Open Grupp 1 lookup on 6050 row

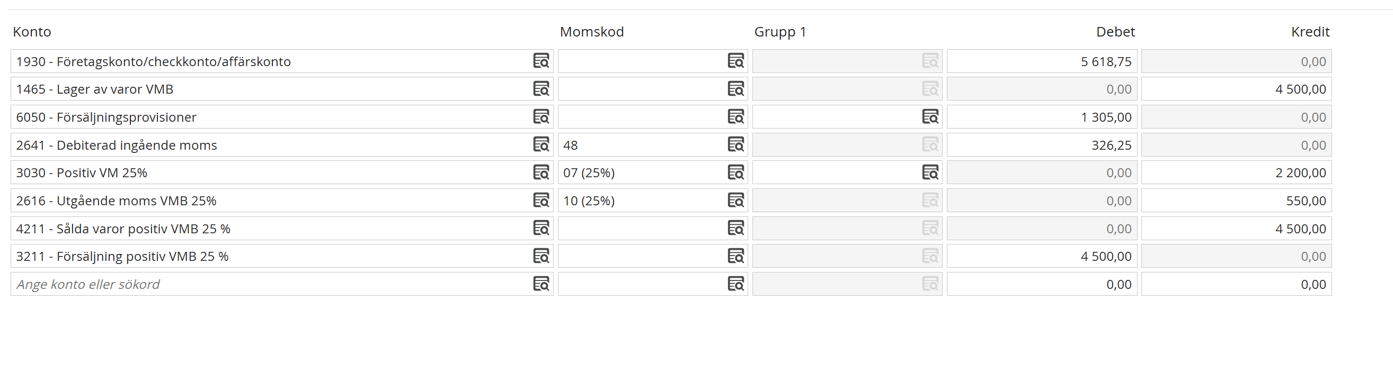[930, 117]
